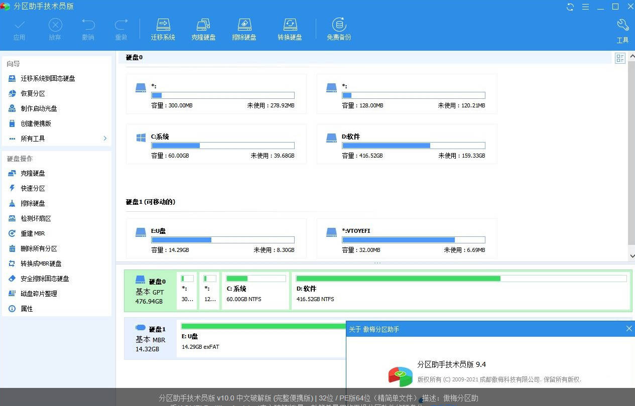635x406 pixels.
Task: Apply pending operations with the 应用 icon
Action: coord(19,29)
